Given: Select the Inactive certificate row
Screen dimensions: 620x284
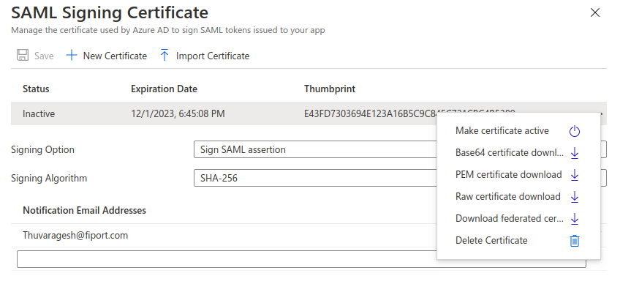Looking at the screenshot, I should [309, 113].
